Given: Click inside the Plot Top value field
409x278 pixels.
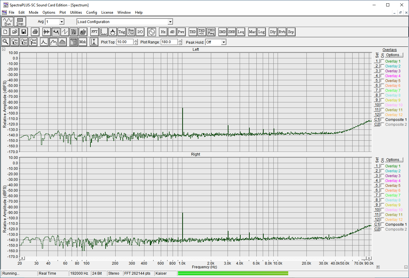Looking at the screenshot, I should 125,42.
